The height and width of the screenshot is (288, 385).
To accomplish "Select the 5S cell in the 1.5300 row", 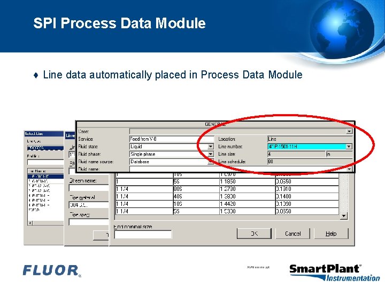I will [x=196, y=211].
